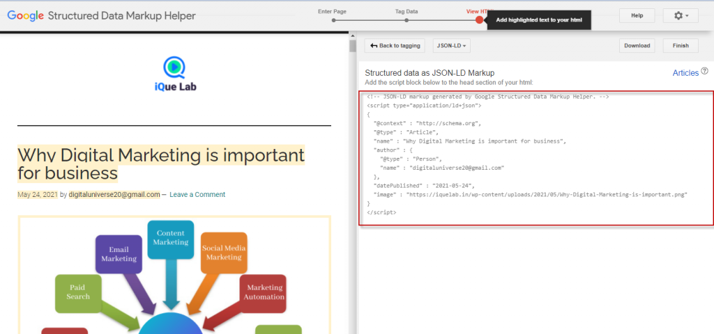
Task: Open the Help page
Action: pos(637,16)
